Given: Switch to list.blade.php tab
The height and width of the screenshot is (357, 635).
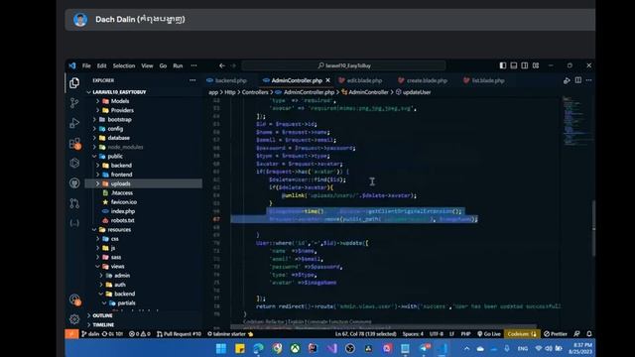Looking at the screenshot, I should pos(484,80).
